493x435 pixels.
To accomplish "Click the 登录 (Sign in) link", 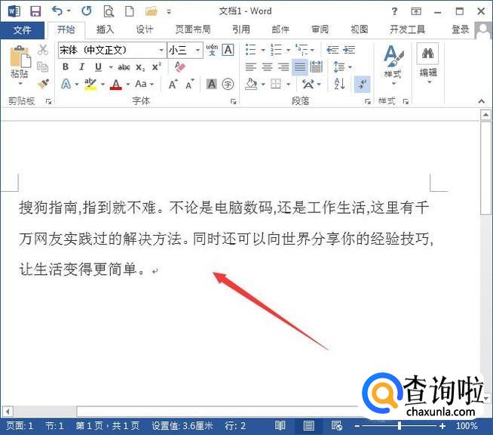I will click(459, 29).
